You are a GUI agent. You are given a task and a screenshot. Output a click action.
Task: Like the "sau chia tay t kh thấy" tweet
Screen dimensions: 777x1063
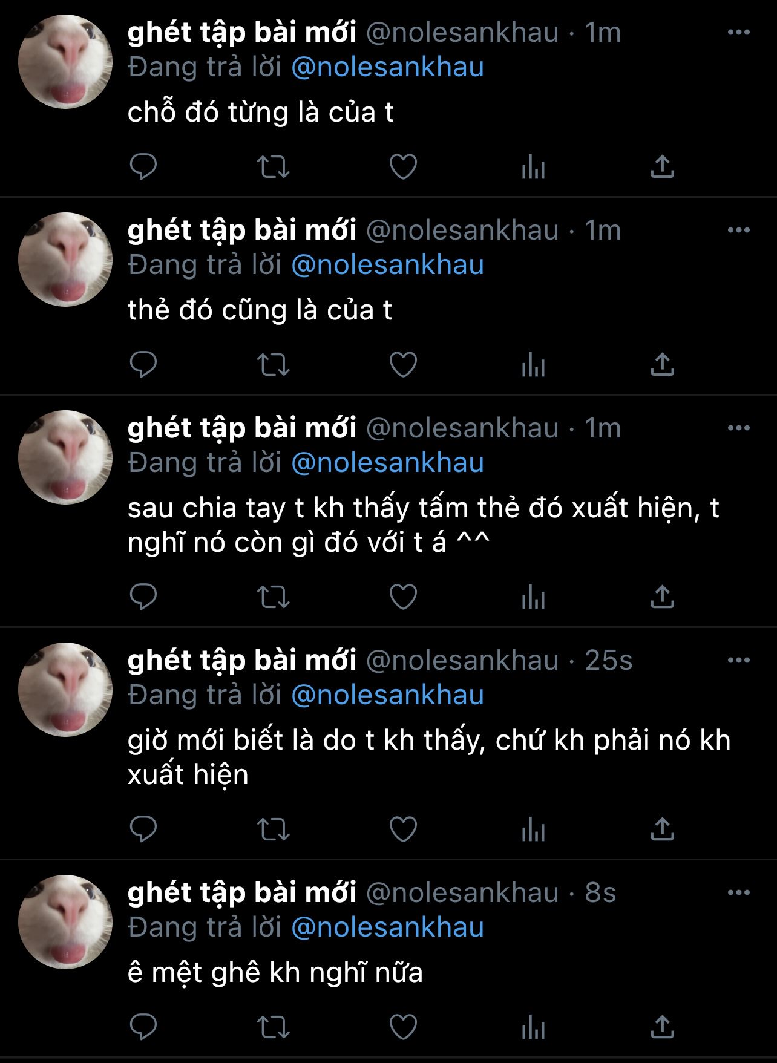click(403, 597)
